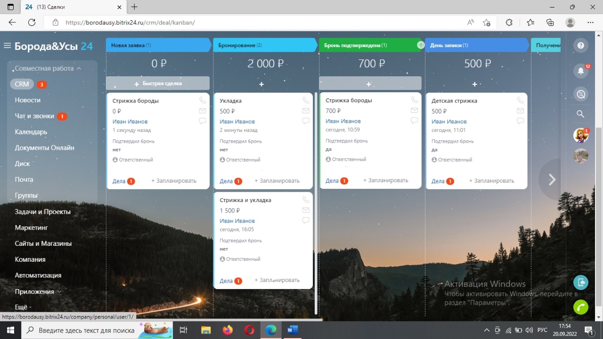Open the Детская стрижка deal title
The image size is (603, 339).
[455, 101]
